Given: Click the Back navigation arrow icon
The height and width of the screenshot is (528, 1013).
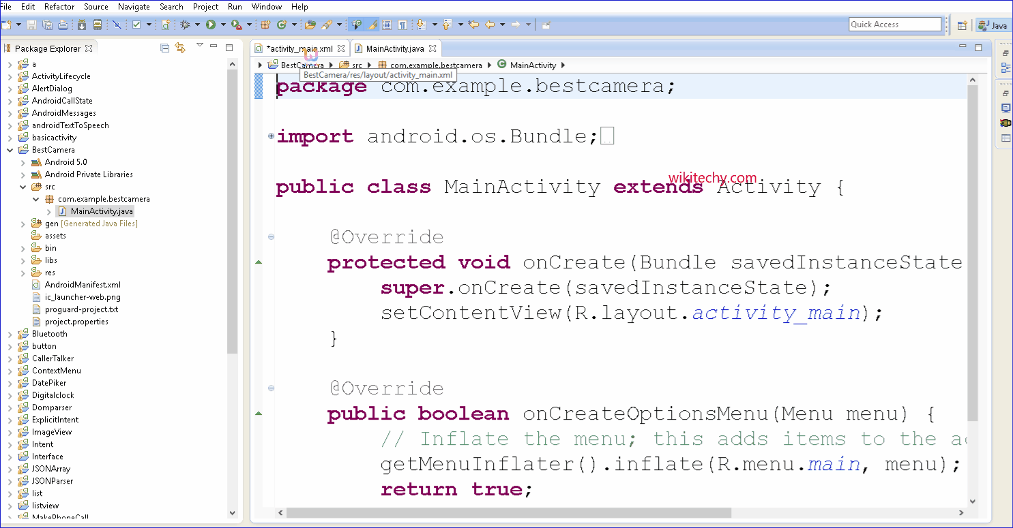Looking at the screenshot, I should 490,25.
